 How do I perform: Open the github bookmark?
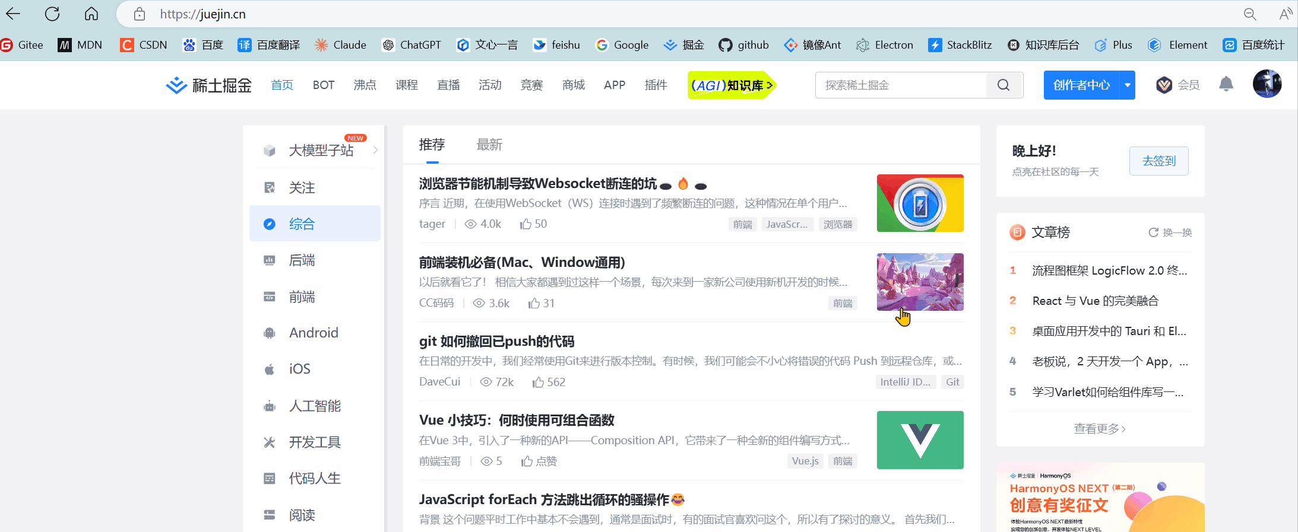tap(743, 45)
